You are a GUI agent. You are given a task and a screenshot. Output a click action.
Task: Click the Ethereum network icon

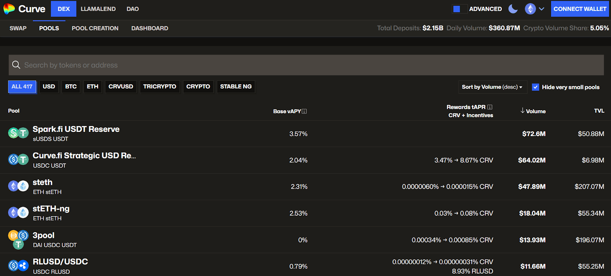pyautogui.click(x=530, y=9)
